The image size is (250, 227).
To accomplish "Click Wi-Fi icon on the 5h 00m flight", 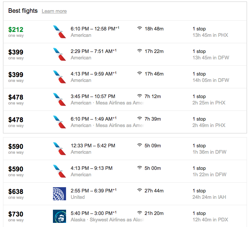I will point(140,168).
